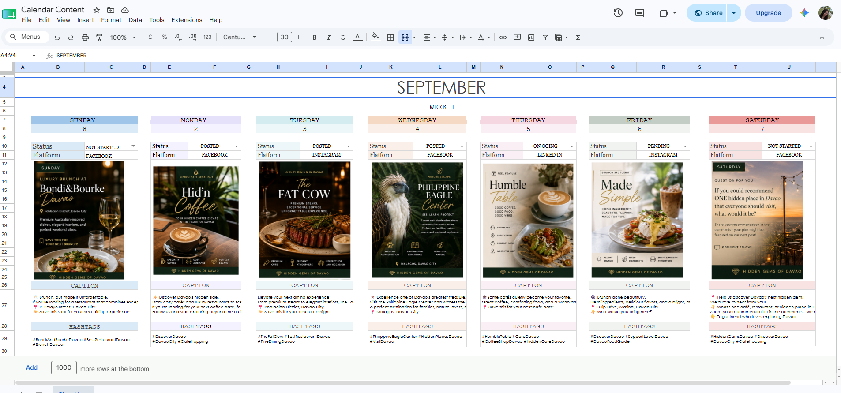The image size is (841, 393).
Task: Print the spreadsheet
Action: coord(85,37)
